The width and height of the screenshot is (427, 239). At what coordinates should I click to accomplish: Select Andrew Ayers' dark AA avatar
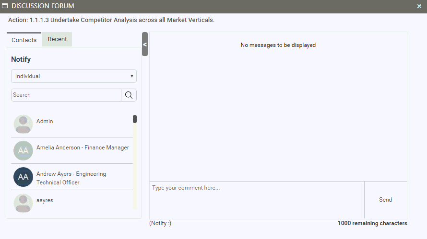[x=23, y=177]
